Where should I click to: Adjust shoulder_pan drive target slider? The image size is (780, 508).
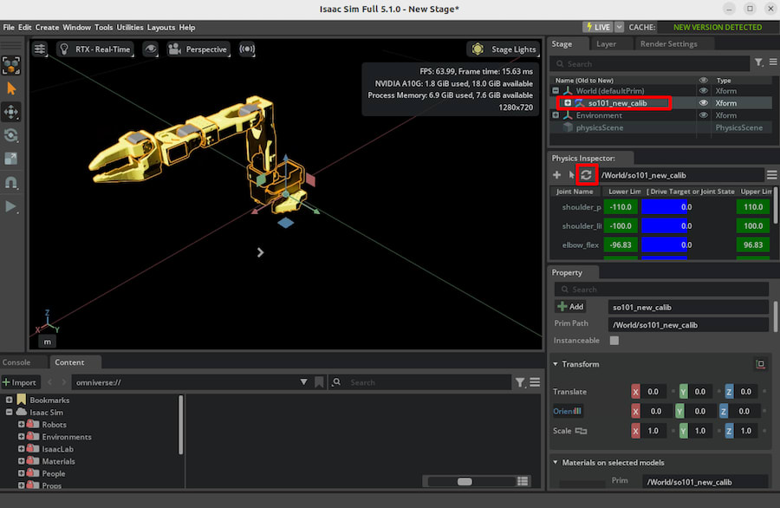[686, 207]
